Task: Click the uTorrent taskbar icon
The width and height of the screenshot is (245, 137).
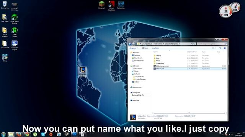Action: (35, 134)
